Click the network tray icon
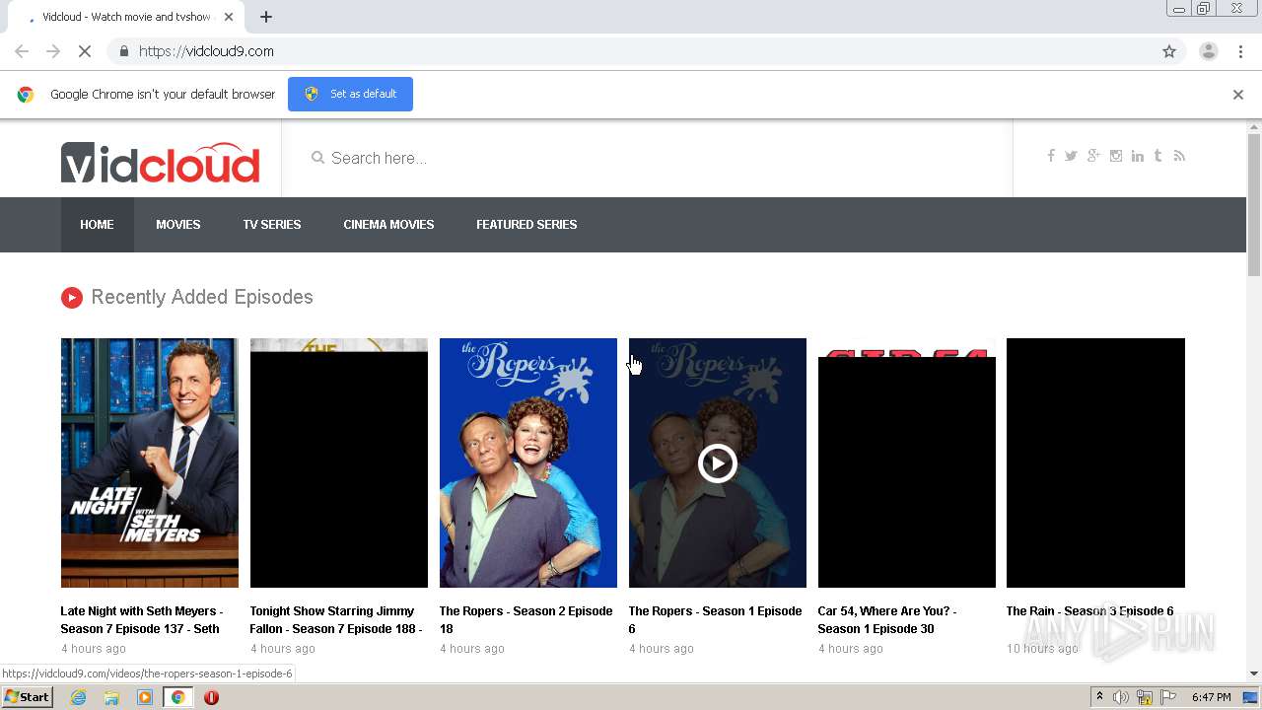 pos(1145,697)
